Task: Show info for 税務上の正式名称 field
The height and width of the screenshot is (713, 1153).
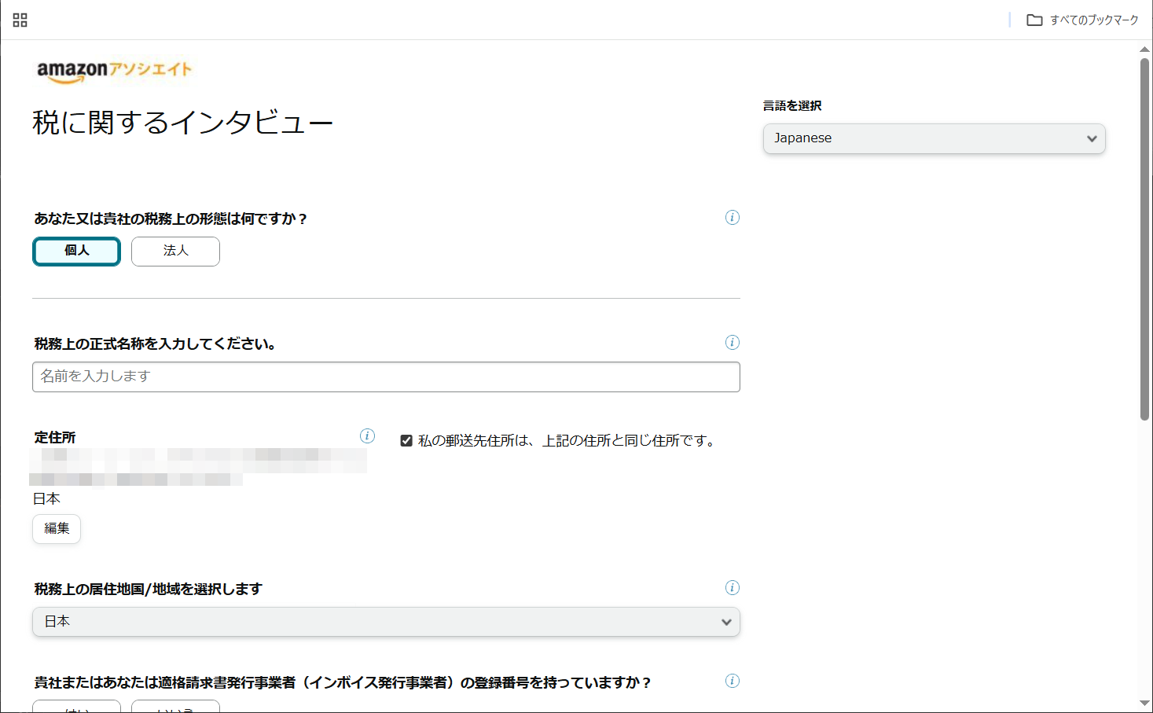Action: tap(732, 343)
